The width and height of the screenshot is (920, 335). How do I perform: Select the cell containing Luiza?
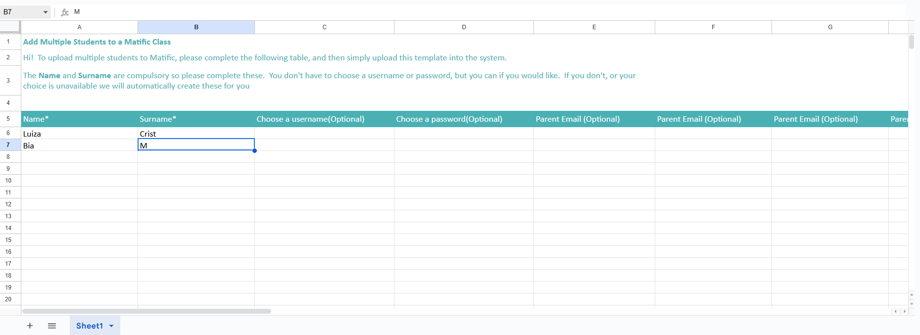pyautogui.click(x=79, y=134)
